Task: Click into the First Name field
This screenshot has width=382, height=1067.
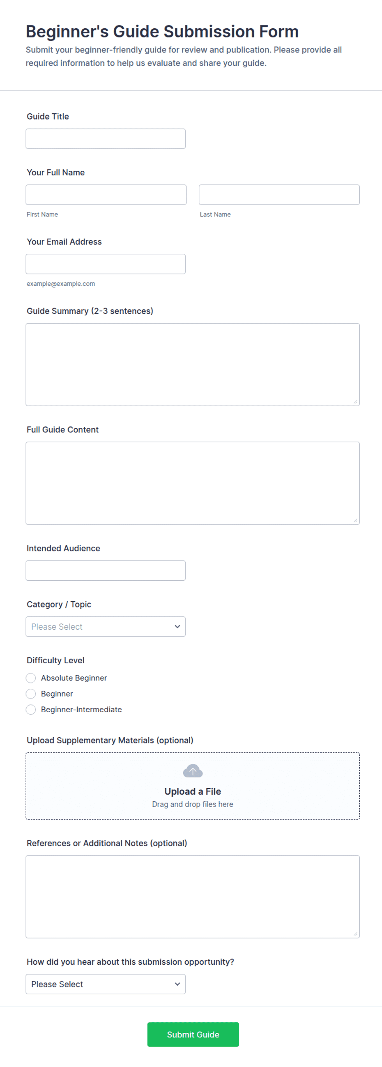Action: pyautogui.click(x=106, y=195)
